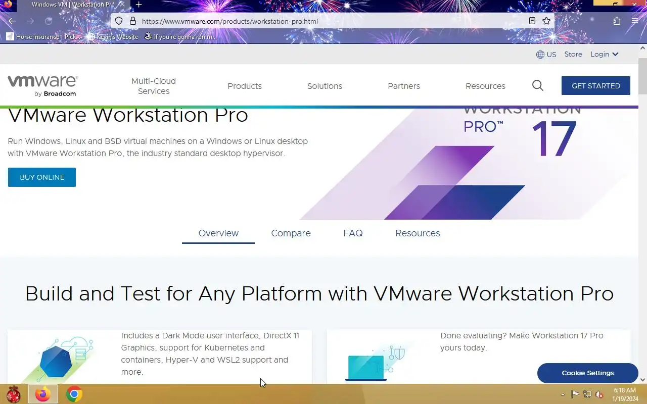Viewport: 647px width, 404px height.
Task: Click the Firefox taskbar icon
Action: [x=43, y=394]
